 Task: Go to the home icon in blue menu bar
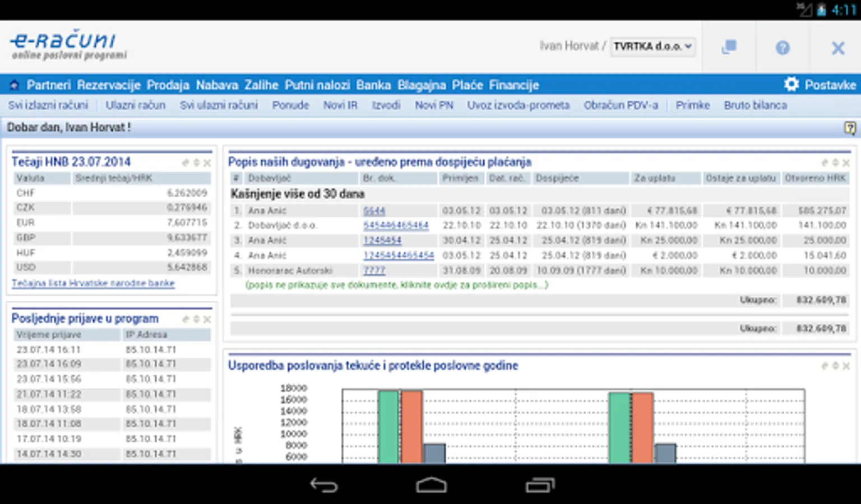point(15,85)
